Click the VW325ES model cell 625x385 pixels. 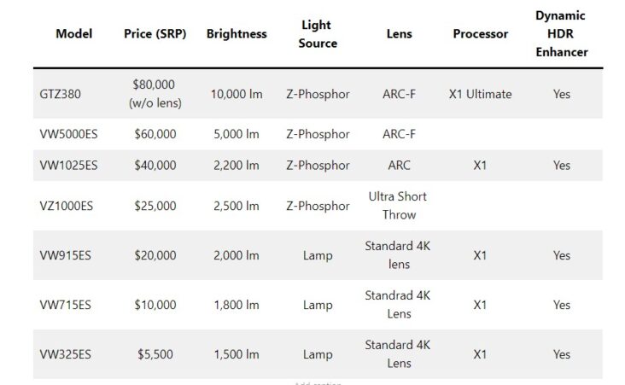click(66, 354)
